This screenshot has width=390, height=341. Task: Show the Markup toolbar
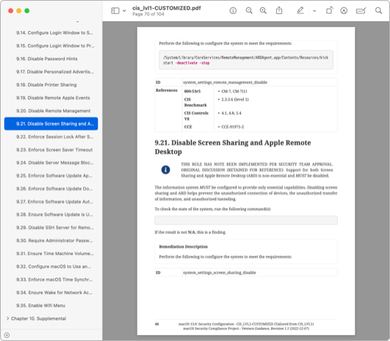click(x=344, y=11)
